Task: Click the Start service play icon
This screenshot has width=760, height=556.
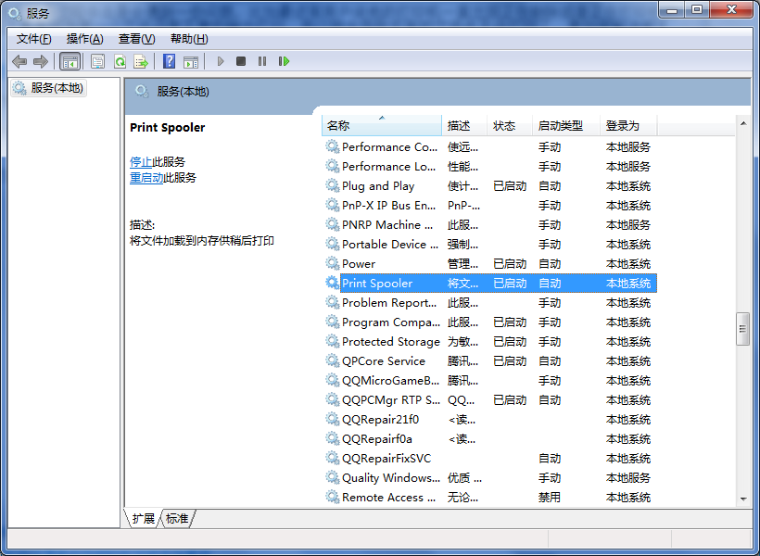Action: pyautogui.click(x=221, y=61)
